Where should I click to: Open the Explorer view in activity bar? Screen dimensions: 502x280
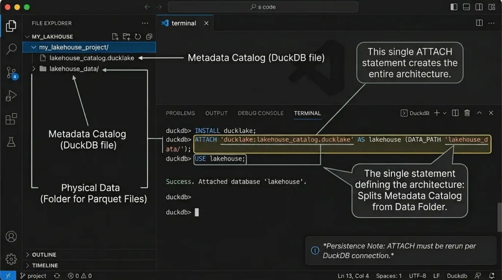[11, 26]
